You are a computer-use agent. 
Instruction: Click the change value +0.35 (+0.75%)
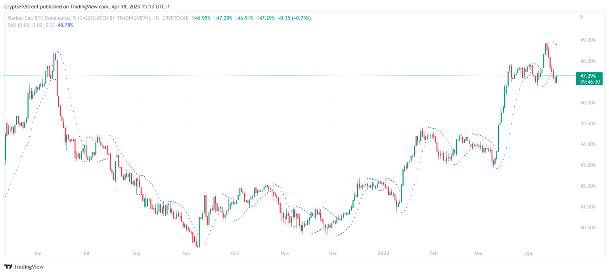tap(294, 18)
